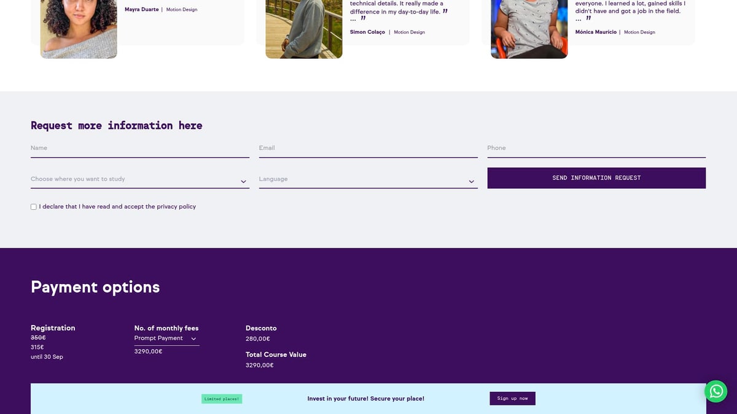The width and height of the screenshot is (737, 414).
Task: Focus the Name input field
Action: tap(139, 148)
